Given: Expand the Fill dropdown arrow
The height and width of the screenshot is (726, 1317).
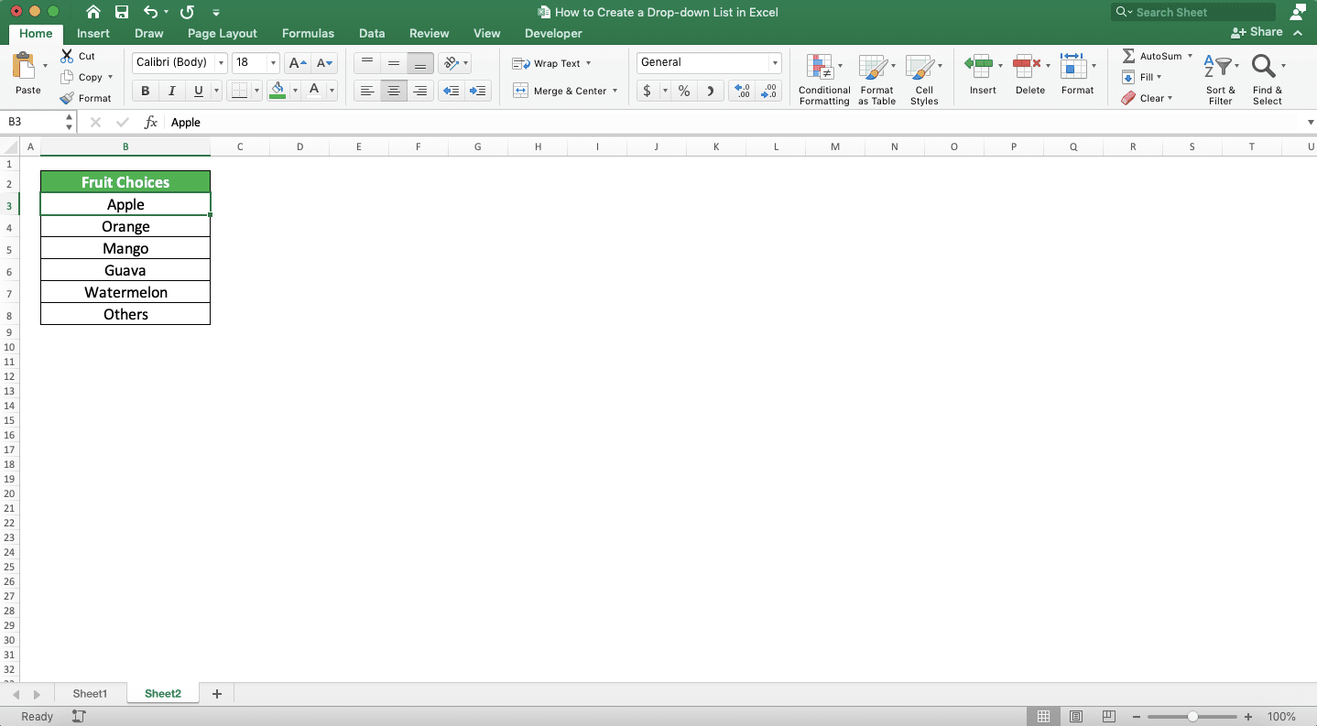Looking at the screenshot, I should pyautogui.click(x=1159, y=77).
